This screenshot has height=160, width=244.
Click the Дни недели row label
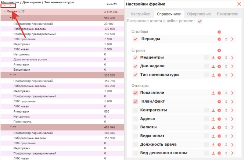(152, 66)
